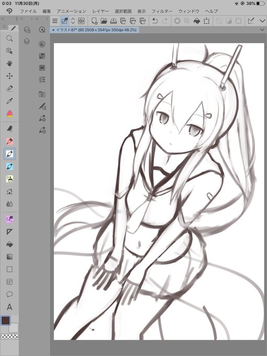Viewport: 267px width, 356px height.
Task: Select the Eyedropper tool
Action: 9,101
